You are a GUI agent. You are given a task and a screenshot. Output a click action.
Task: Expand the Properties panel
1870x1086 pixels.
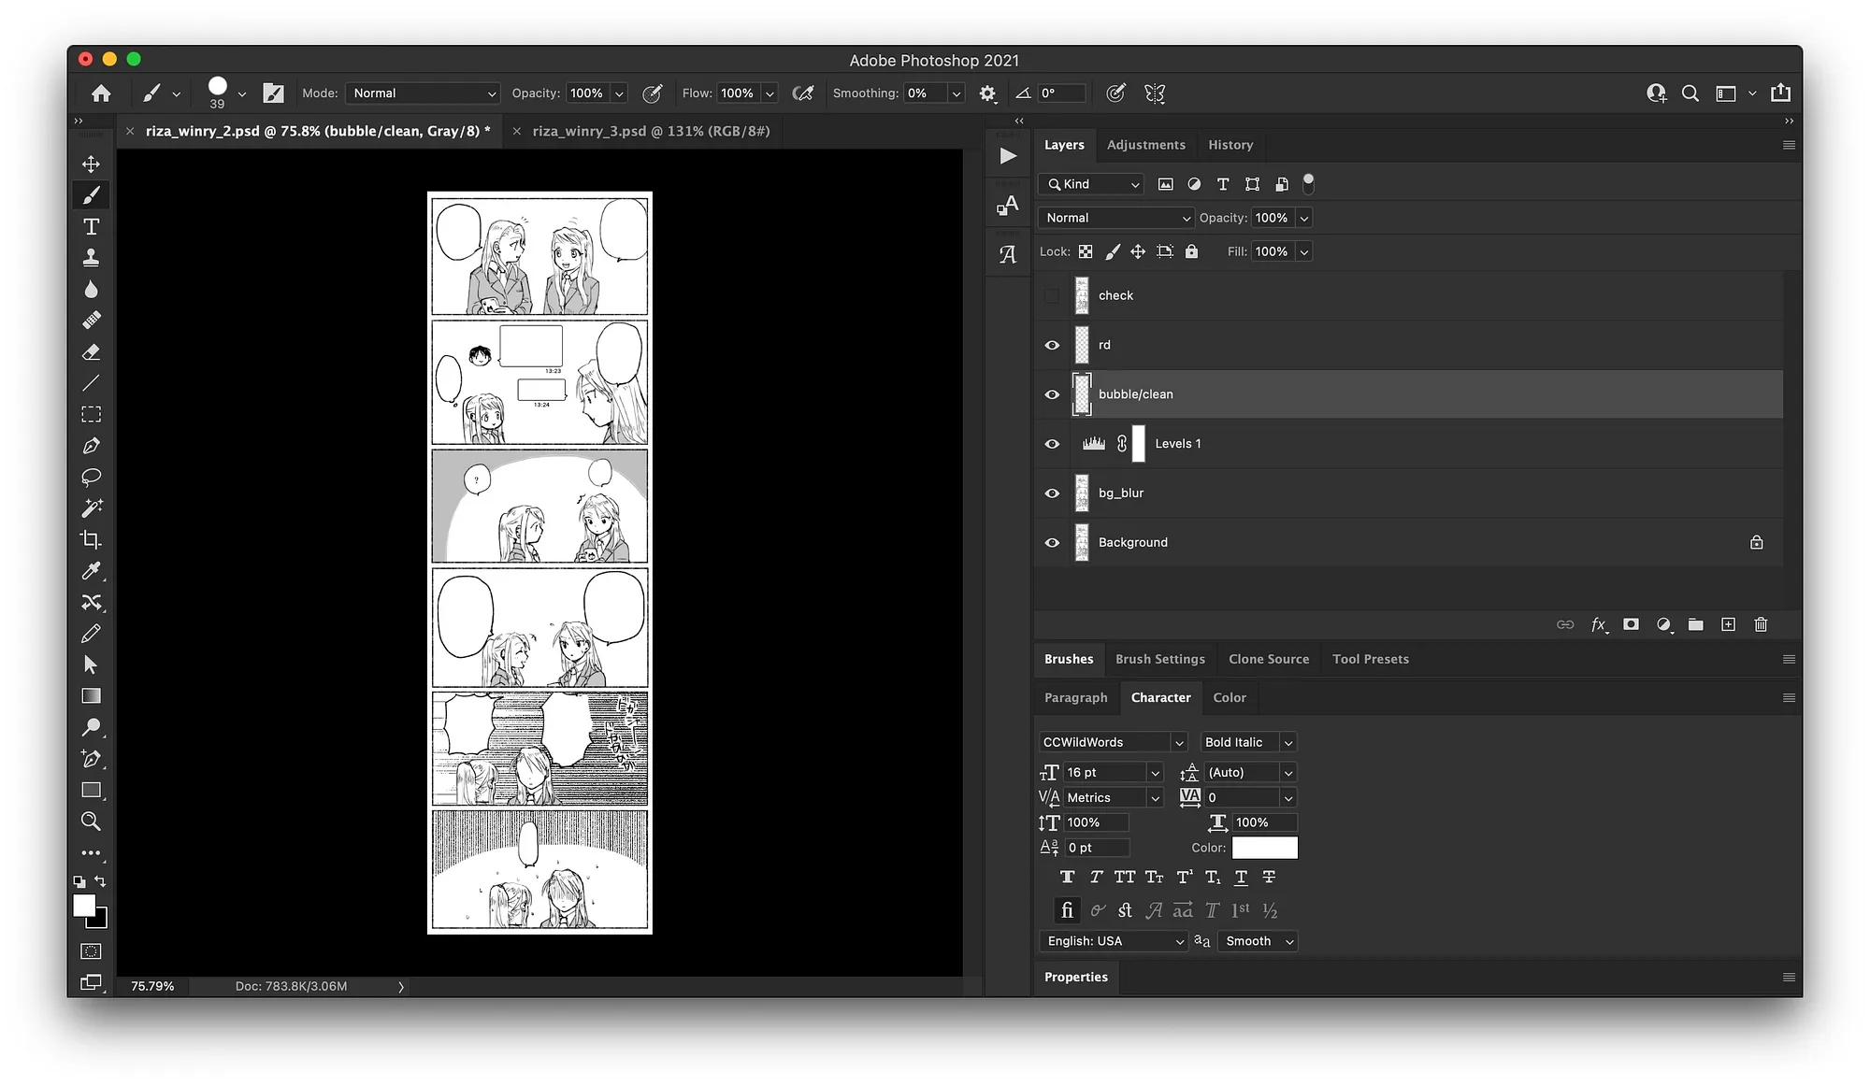(x=1075, y=977)
